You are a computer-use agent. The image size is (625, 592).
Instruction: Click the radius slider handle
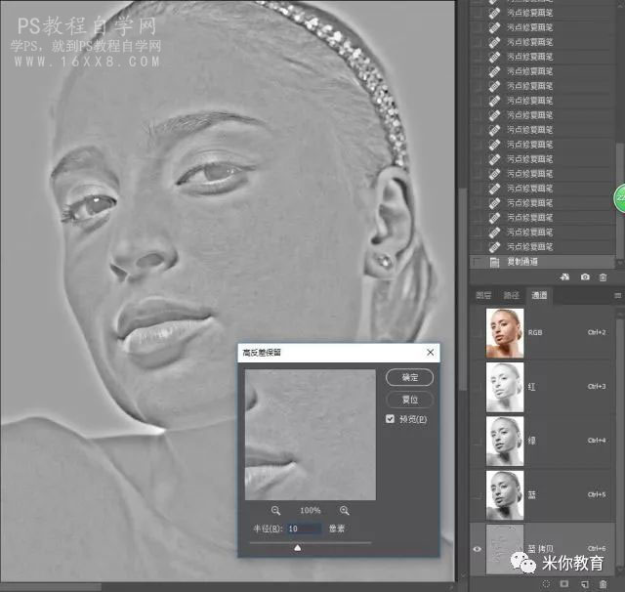point(297,548)
